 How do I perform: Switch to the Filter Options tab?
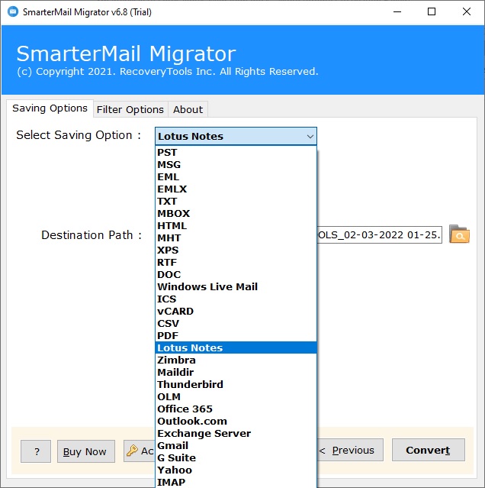coord(130,109)
